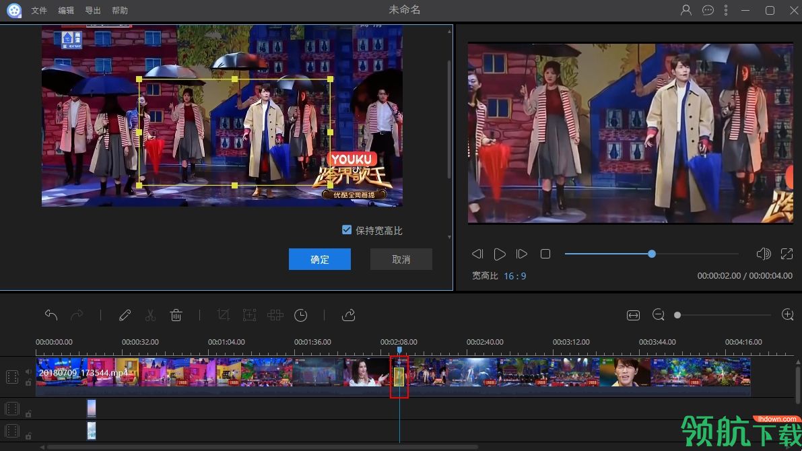Stop the preview playback
Image resolution: width=802 pixels, height=451 pixels.
[545, 254]
